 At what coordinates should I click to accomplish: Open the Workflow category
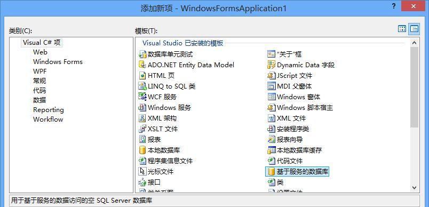click(x=48, y=120)
